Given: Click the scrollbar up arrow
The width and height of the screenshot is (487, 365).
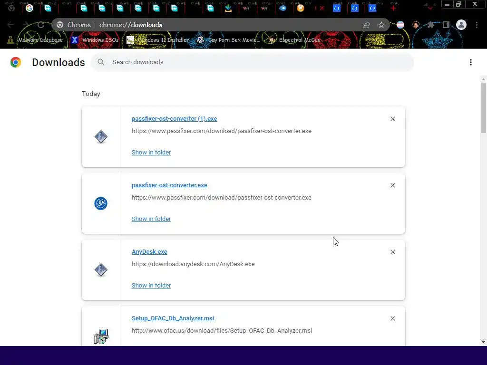Looking at the screenshot, I should 483,79.
